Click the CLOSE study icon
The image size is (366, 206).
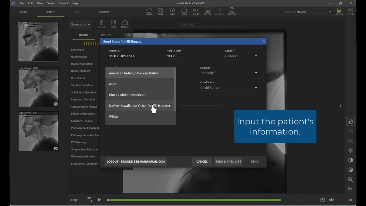coord(351,11)
